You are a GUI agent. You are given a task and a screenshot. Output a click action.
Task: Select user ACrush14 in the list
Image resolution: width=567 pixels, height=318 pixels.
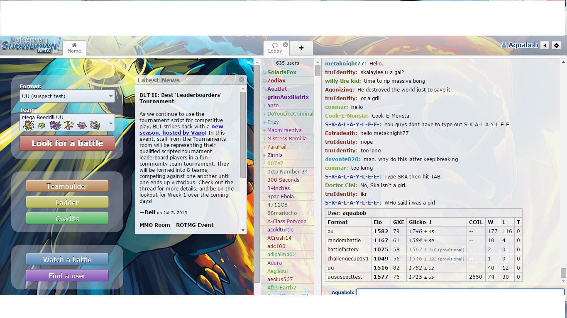pyautogui.click(x=279, y=238)
